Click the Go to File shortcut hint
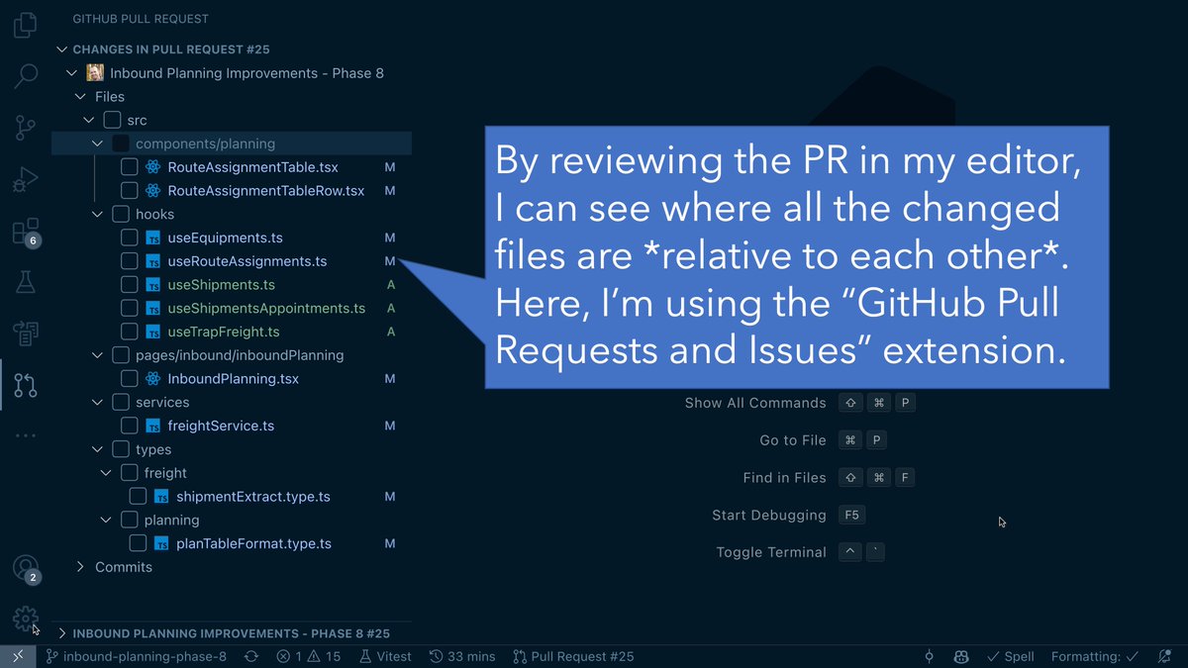Image resolution: width=1188 pixels, height=668 pixels. (793, 440)
